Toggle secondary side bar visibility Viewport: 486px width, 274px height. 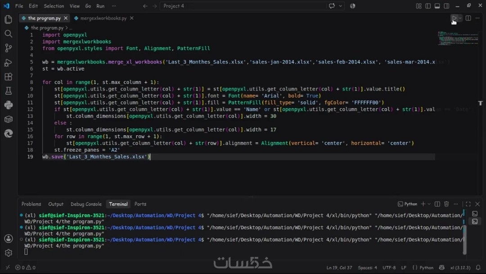[x=446, y=6]
